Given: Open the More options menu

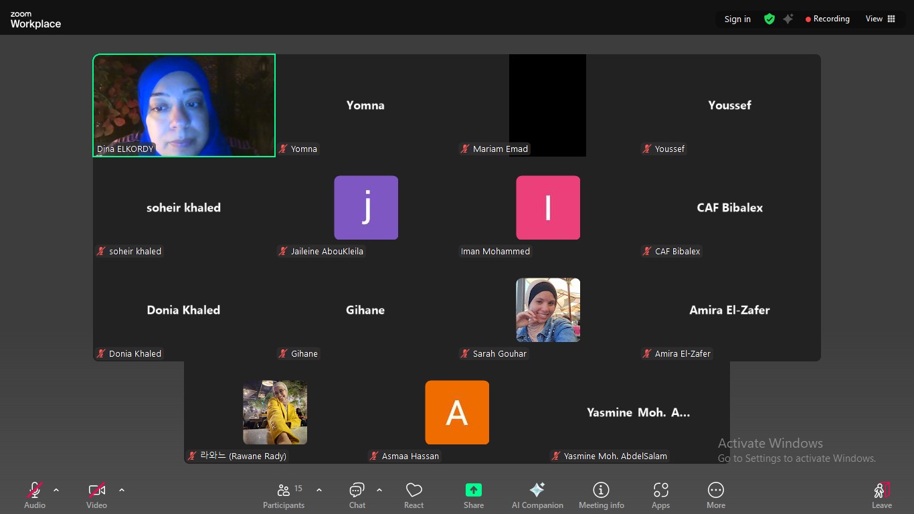Looking at the screenshot, I should point(715,495).
